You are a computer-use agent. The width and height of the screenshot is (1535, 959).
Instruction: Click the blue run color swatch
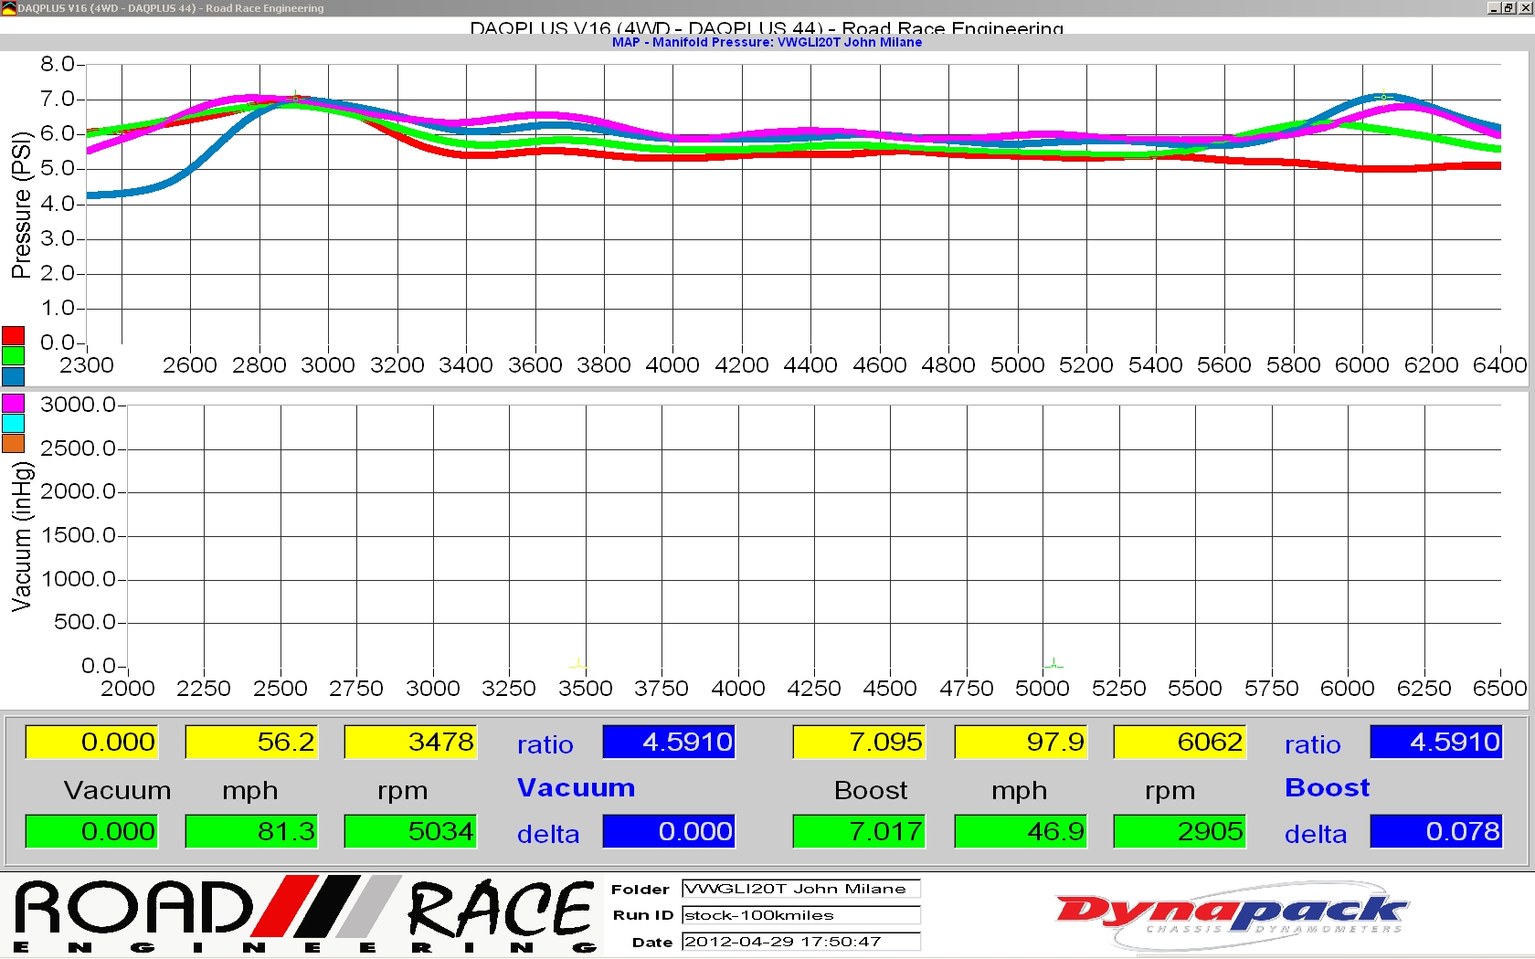click(x=13, y=375)
